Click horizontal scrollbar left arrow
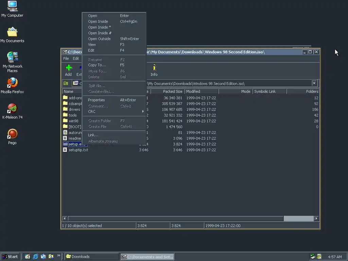 [x=65, y=219]
